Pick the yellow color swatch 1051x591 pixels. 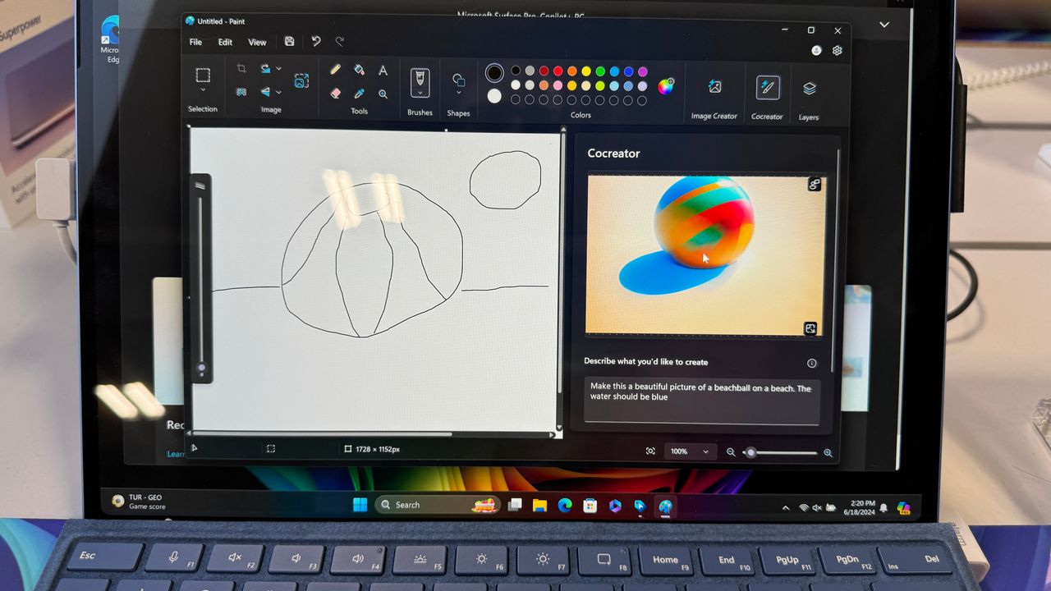tap(585, 71)
